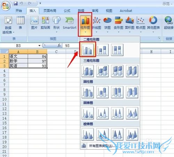The image size is (174, 157).
Task: Open the Scatter chart (散点图) menu
Action: (141, 24)
